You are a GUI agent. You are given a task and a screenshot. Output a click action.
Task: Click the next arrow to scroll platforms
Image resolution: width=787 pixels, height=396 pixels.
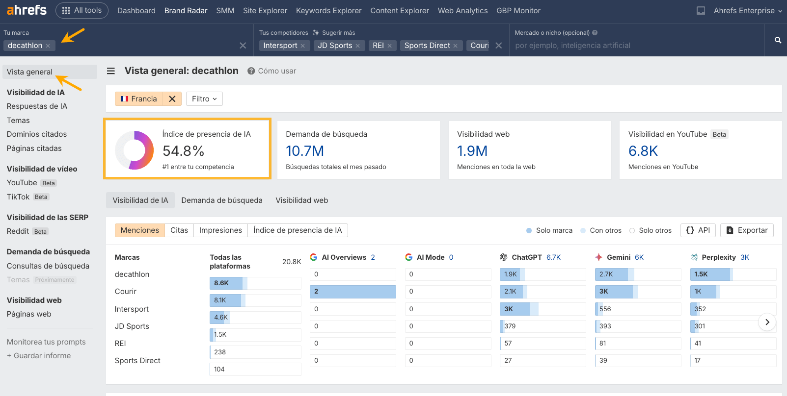point(767,322)
